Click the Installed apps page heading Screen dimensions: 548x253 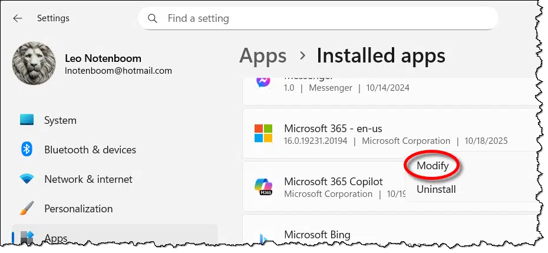coord(381,55)
